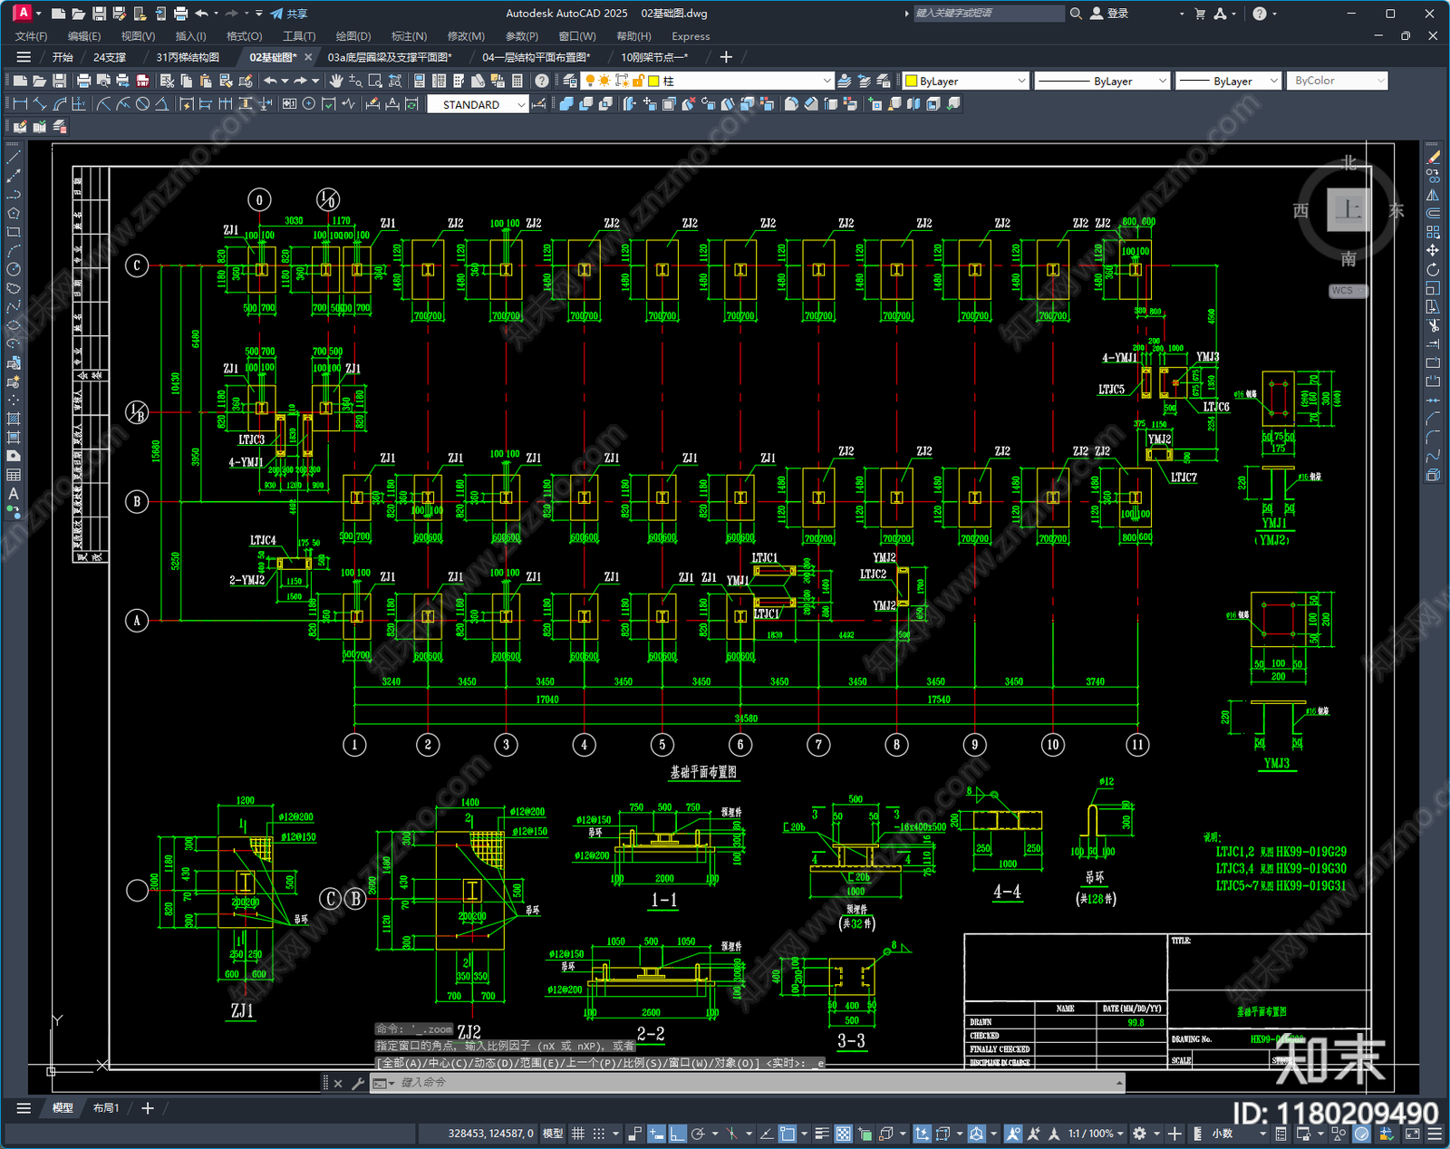Switch to the 布局1 layout tab
The width and height of the screenshot is (1450, 1149).
[x=106, y=1108]
